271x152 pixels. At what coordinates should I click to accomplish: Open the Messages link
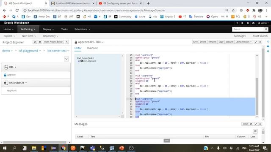pos(240,36)
